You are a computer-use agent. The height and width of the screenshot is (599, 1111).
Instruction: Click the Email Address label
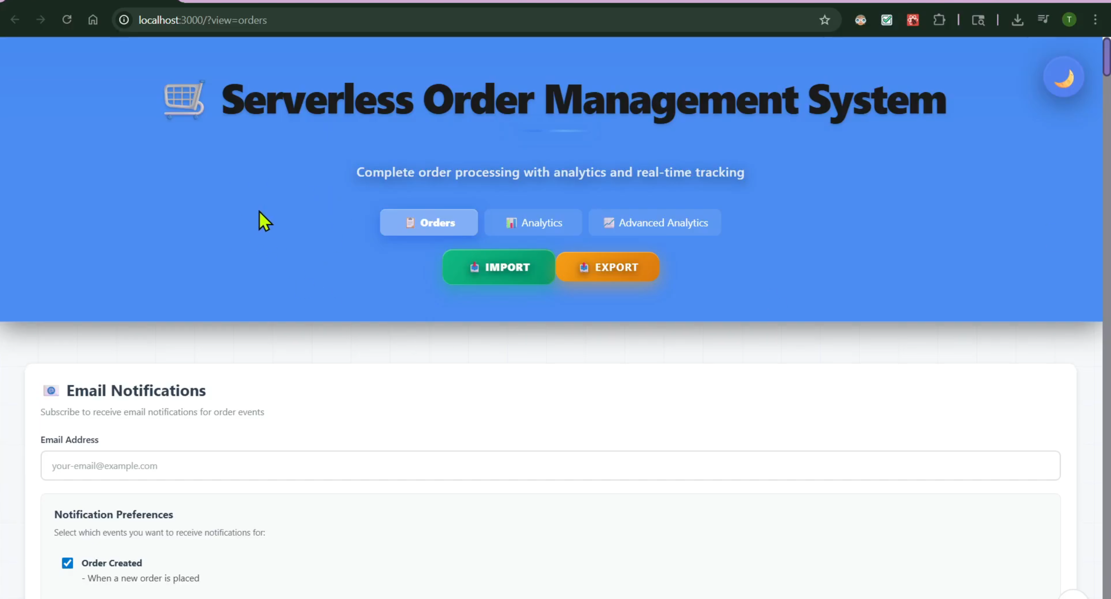click(x=70, y=439)
